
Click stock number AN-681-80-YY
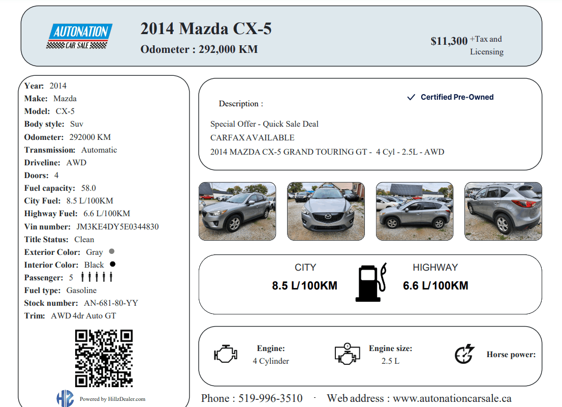point(111,303)
